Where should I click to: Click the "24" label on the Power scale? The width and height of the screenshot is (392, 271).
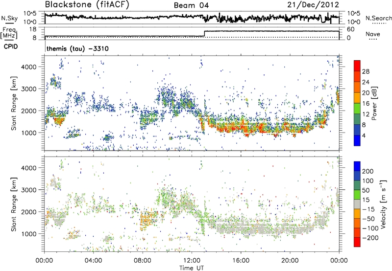pyautogui.click(x=366, y=82)
